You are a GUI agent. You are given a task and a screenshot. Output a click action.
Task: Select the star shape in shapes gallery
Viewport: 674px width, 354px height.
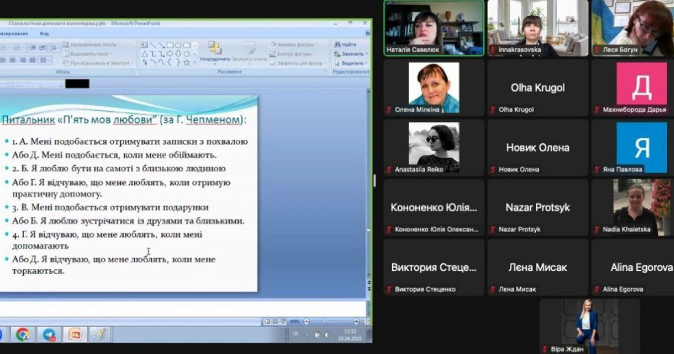(x=186, y=62)
